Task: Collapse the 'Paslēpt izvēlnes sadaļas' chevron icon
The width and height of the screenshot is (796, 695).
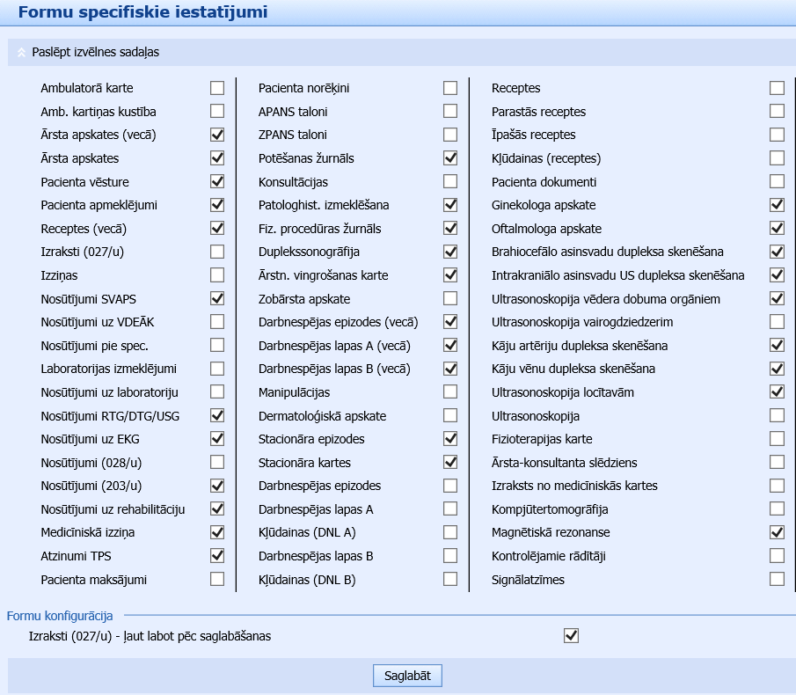Action: [x=22, y=52]
